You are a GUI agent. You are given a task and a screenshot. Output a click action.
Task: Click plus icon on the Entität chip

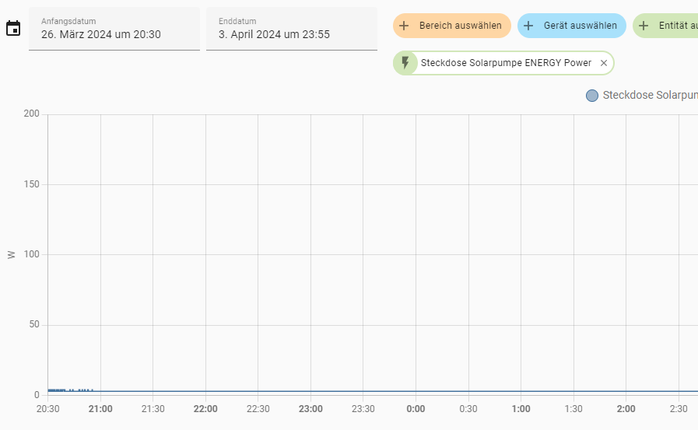(x=644, y=26)
